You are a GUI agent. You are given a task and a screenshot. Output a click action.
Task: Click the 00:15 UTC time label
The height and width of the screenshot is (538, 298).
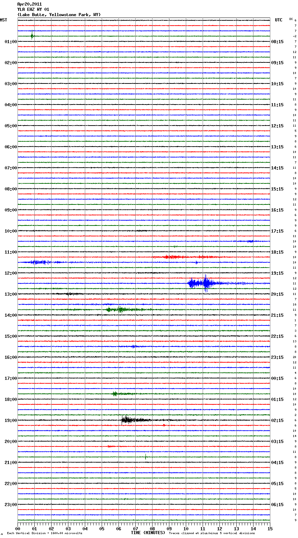tap(277, 378)
